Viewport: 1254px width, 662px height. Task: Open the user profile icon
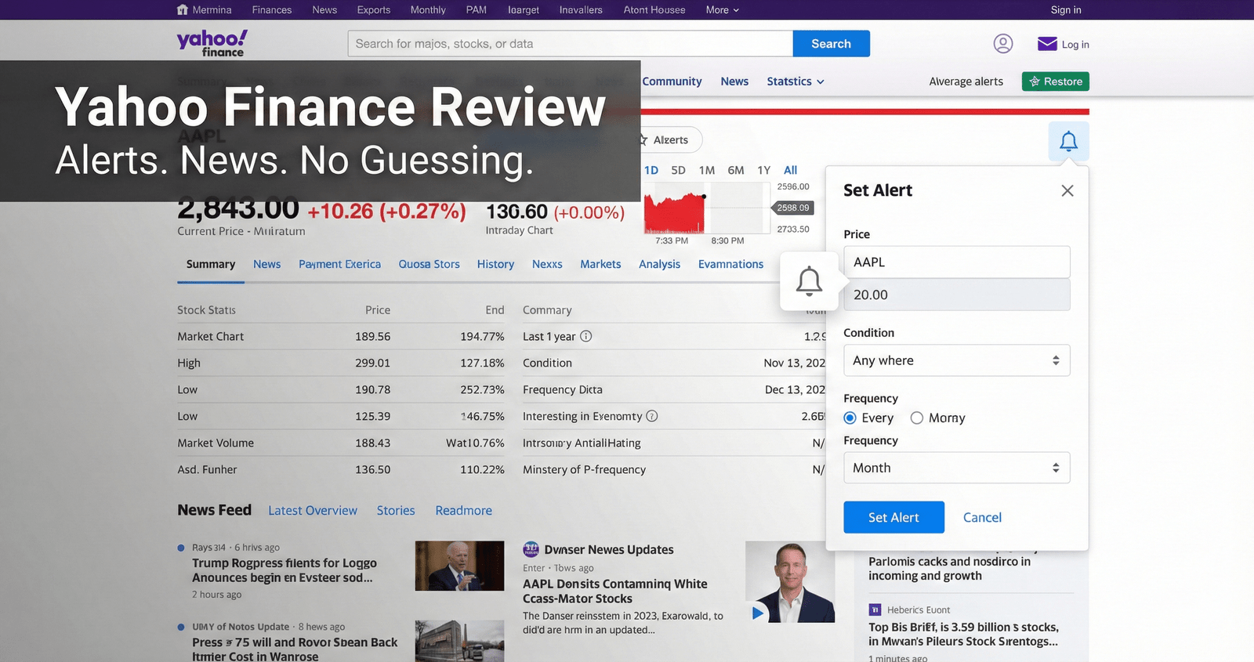tap(1003, 44)
